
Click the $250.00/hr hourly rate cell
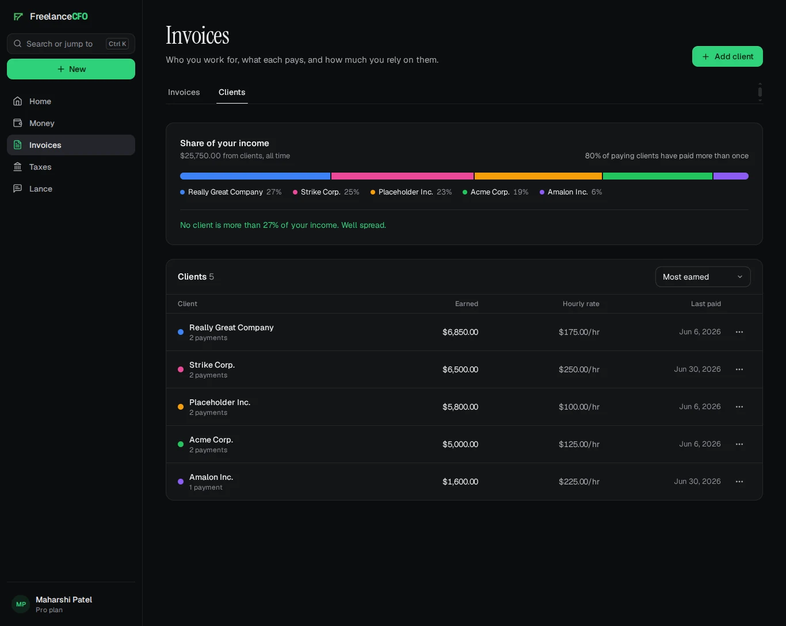[x=579, y=369]
